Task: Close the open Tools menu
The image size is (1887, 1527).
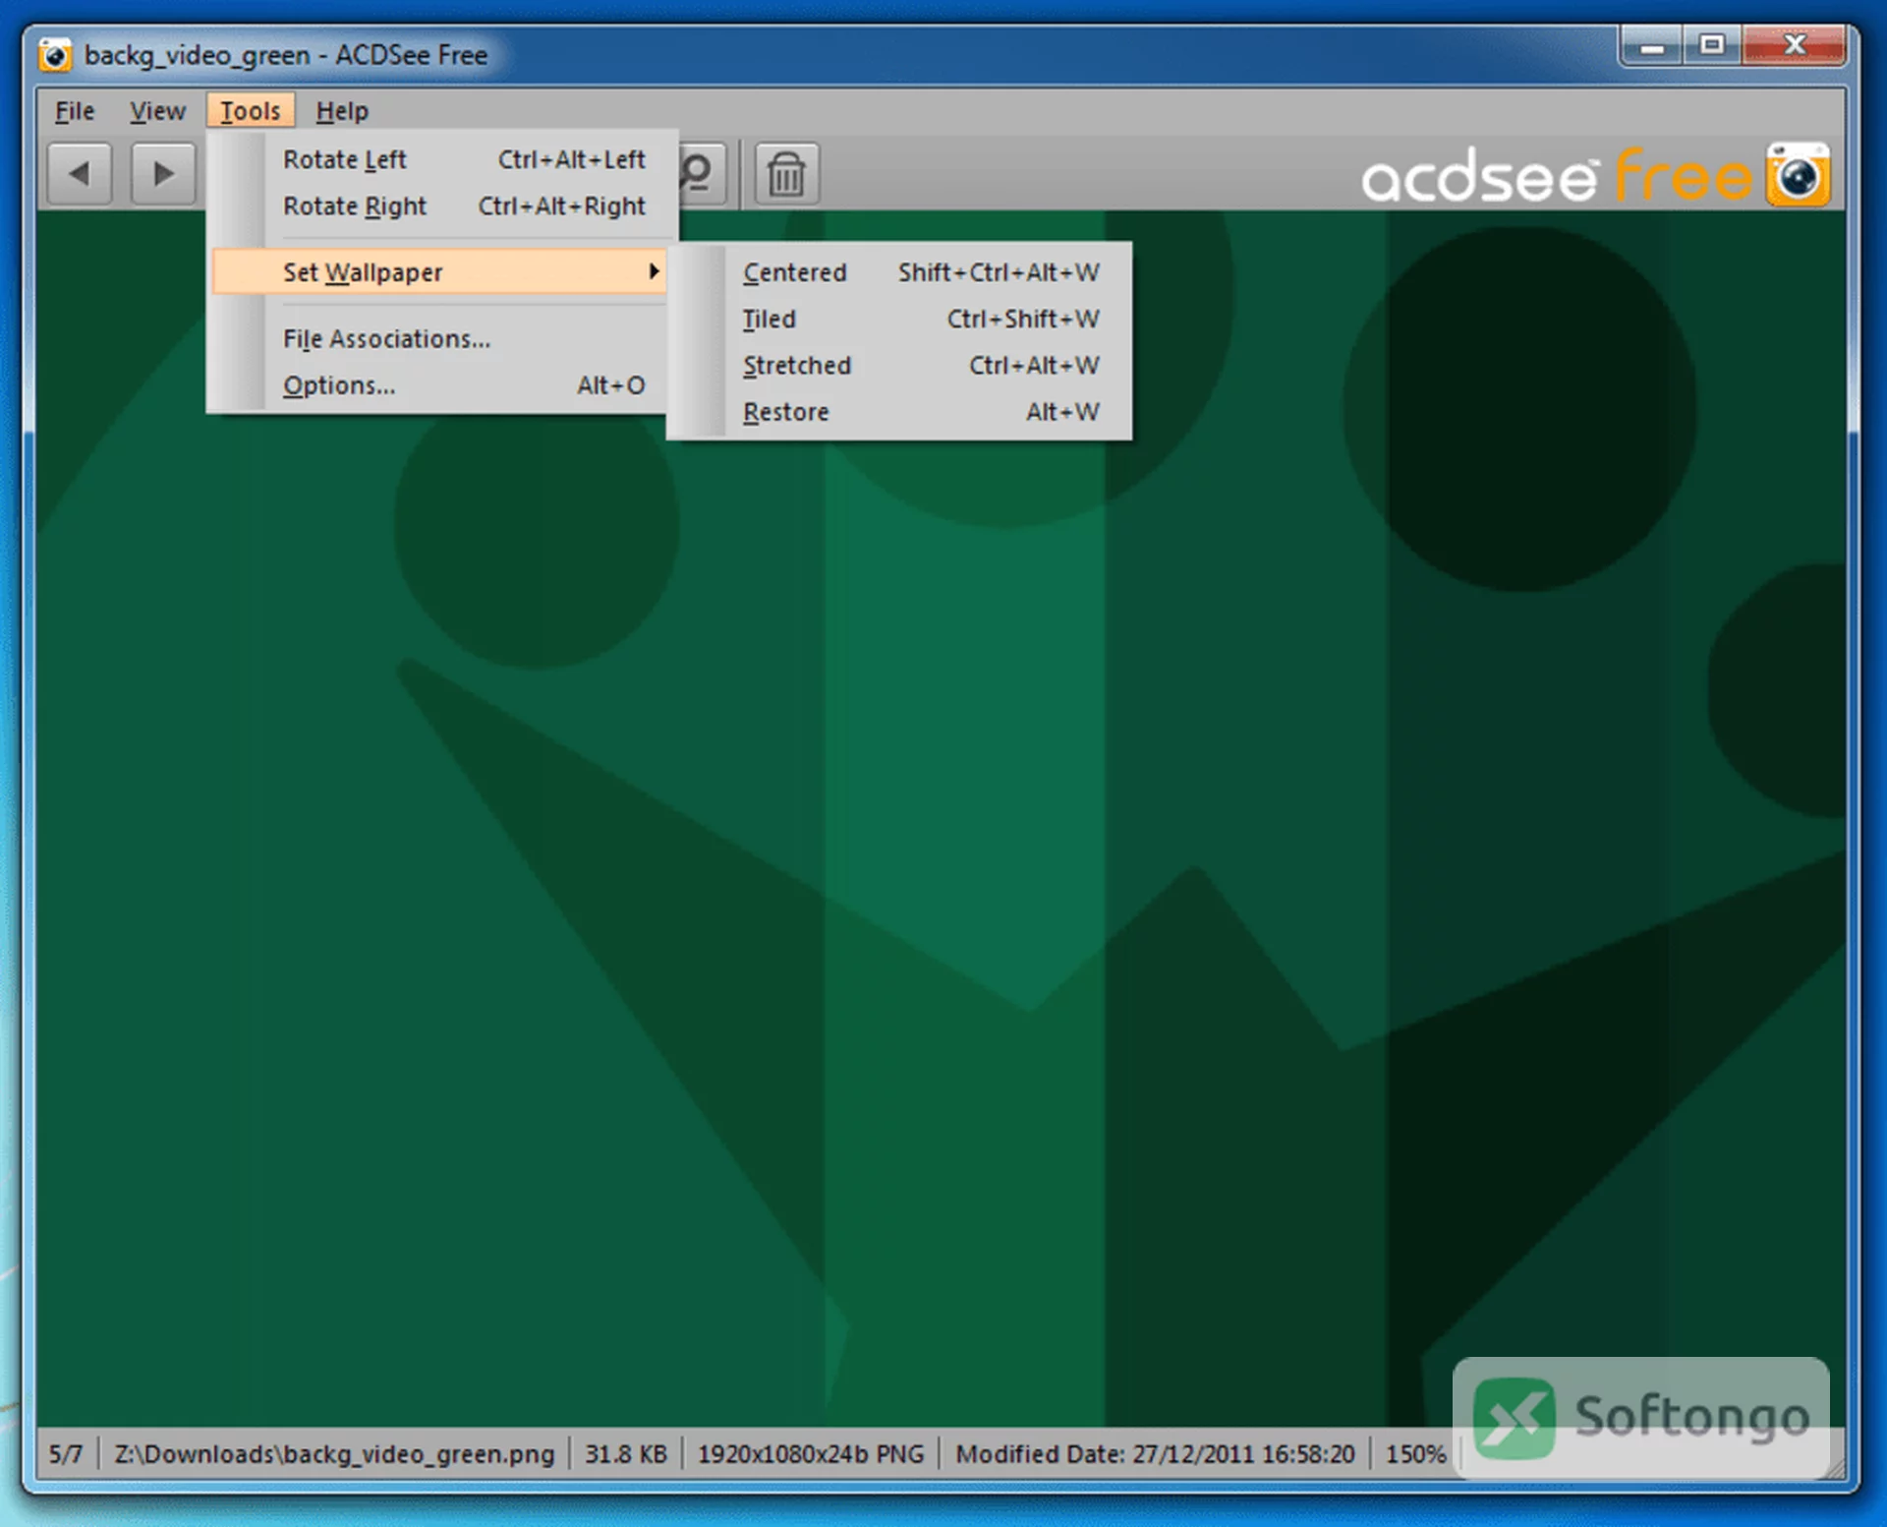Action: pos(251,111)
